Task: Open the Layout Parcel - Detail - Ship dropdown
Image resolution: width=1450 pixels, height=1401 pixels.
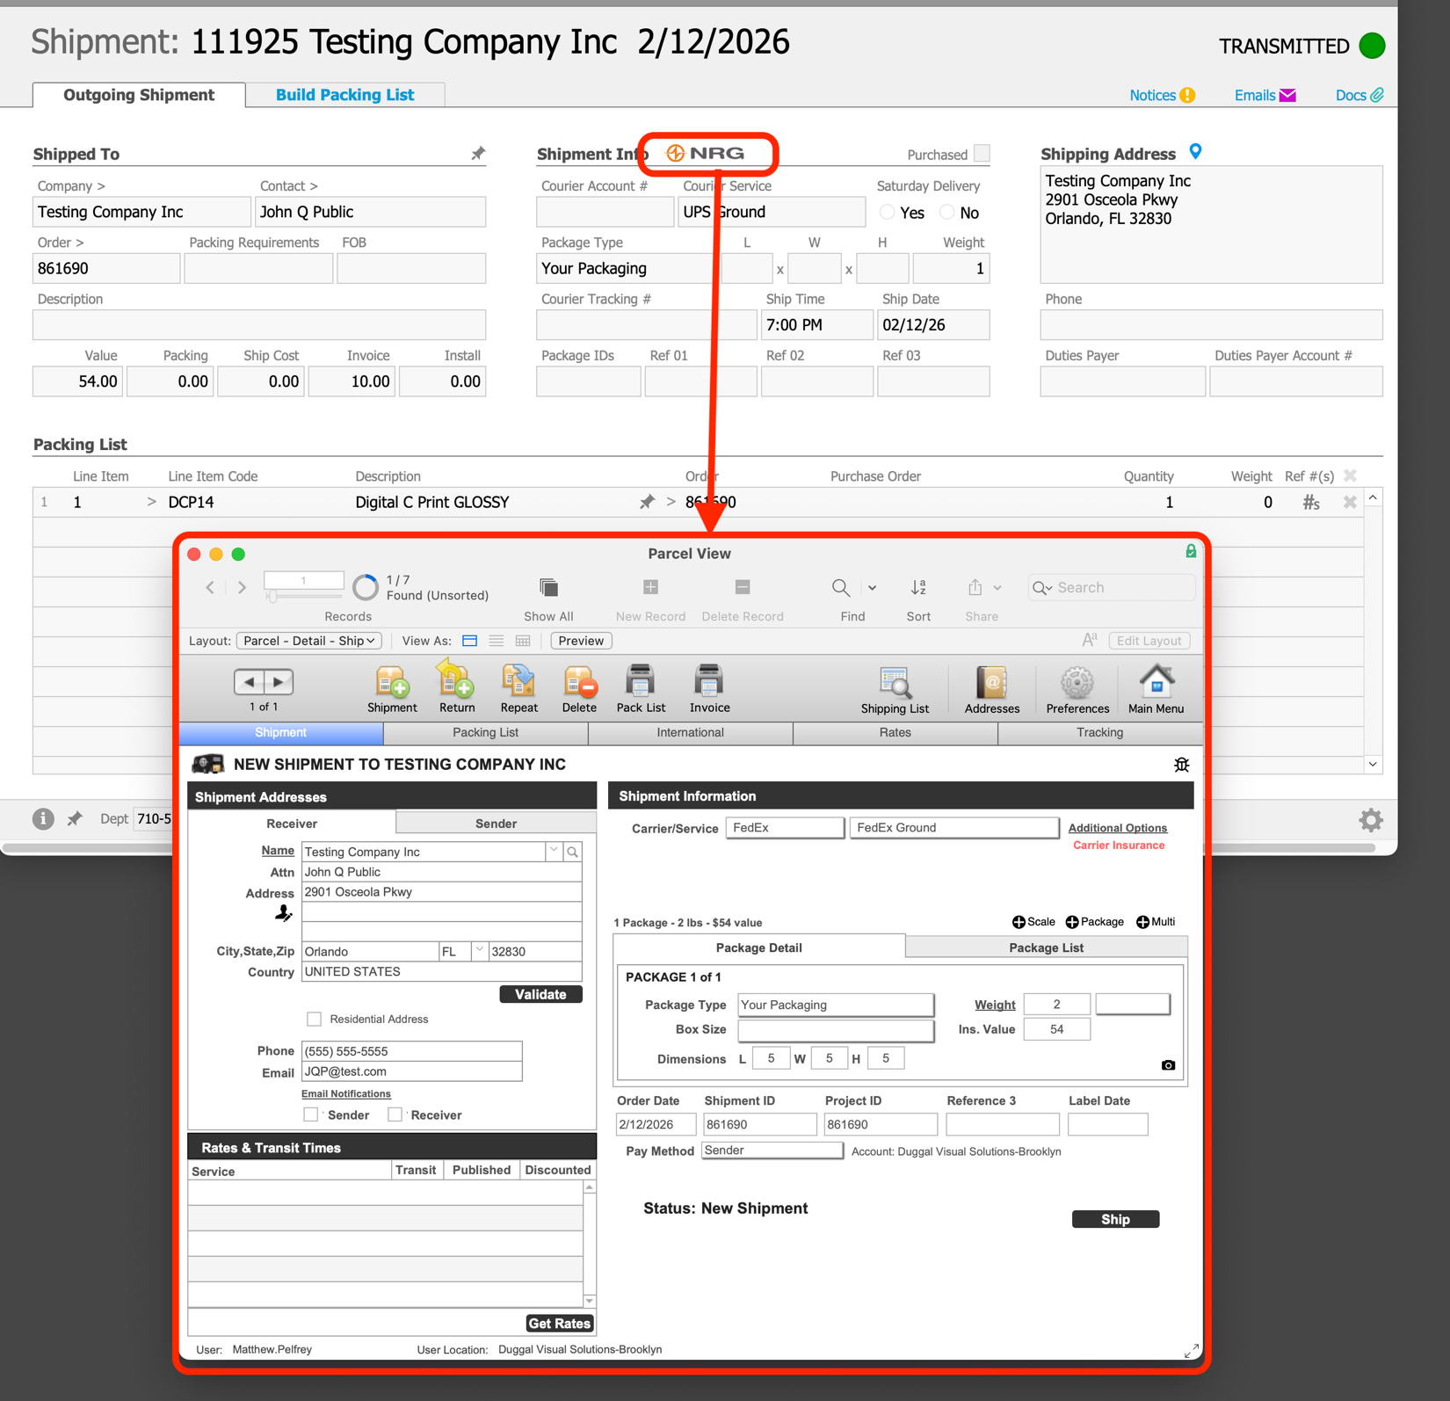Action: coord(309,641)
